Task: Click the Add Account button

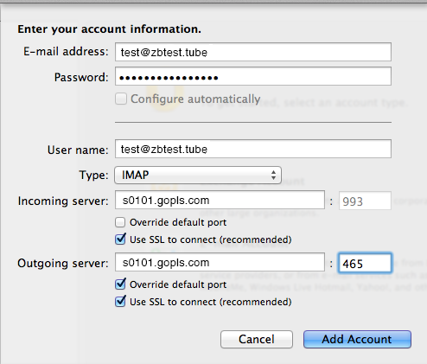Action: (x=357, y=339)
